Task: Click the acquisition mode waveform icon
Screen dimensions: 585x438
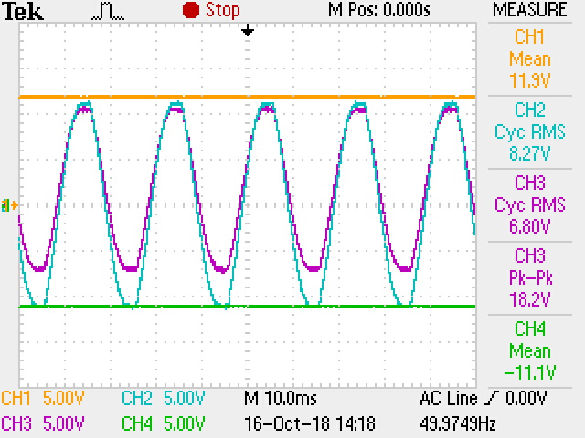Action: (x=108, y=11)
